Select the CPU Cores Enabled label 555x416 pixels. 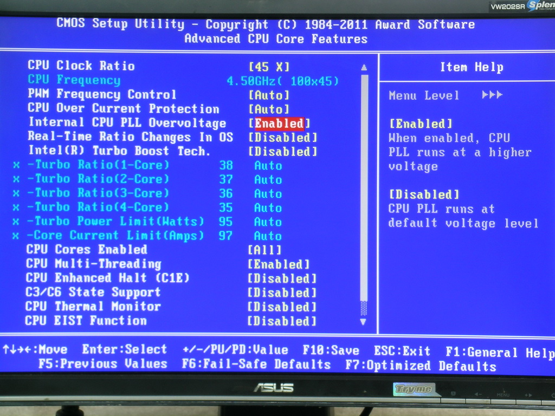click(87, 249)
